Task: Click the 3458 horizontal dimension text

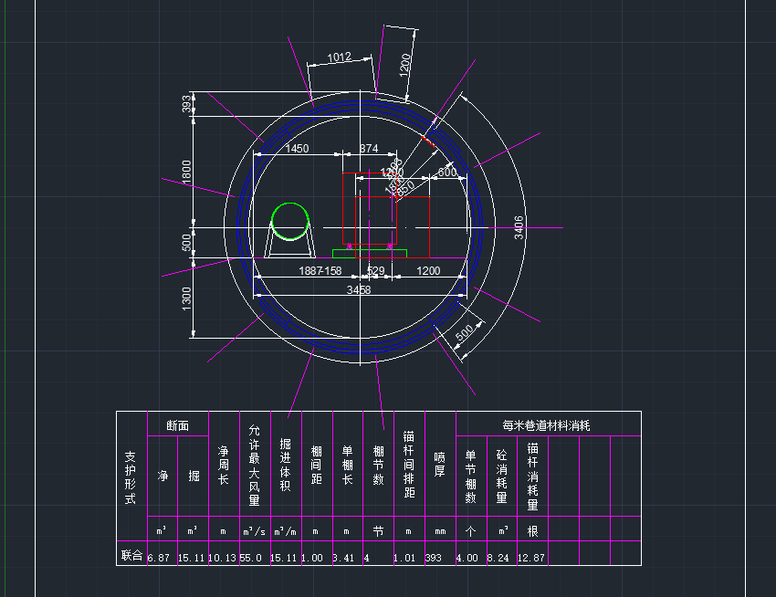Action: tap(359, 289)
